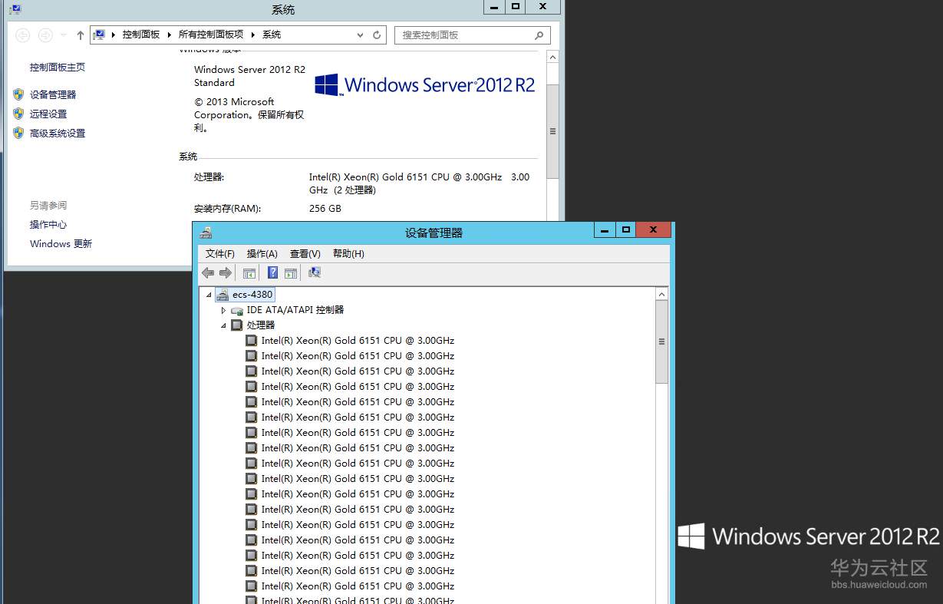Click the address bar computer icon
The height and width of the screenshot is (604, 943).
(99, 35)
